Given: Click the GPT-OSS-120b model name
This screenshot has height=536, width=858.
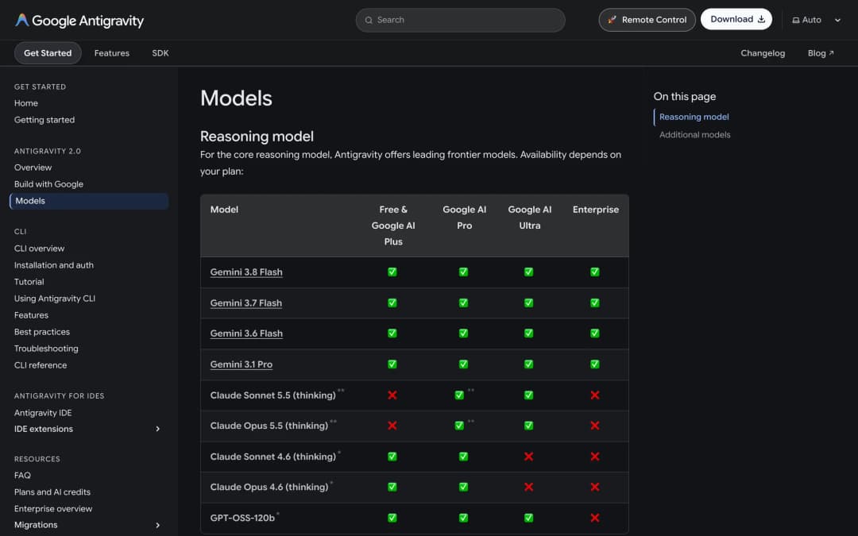Looking at the screenshot, I should (x=242, y=518).
